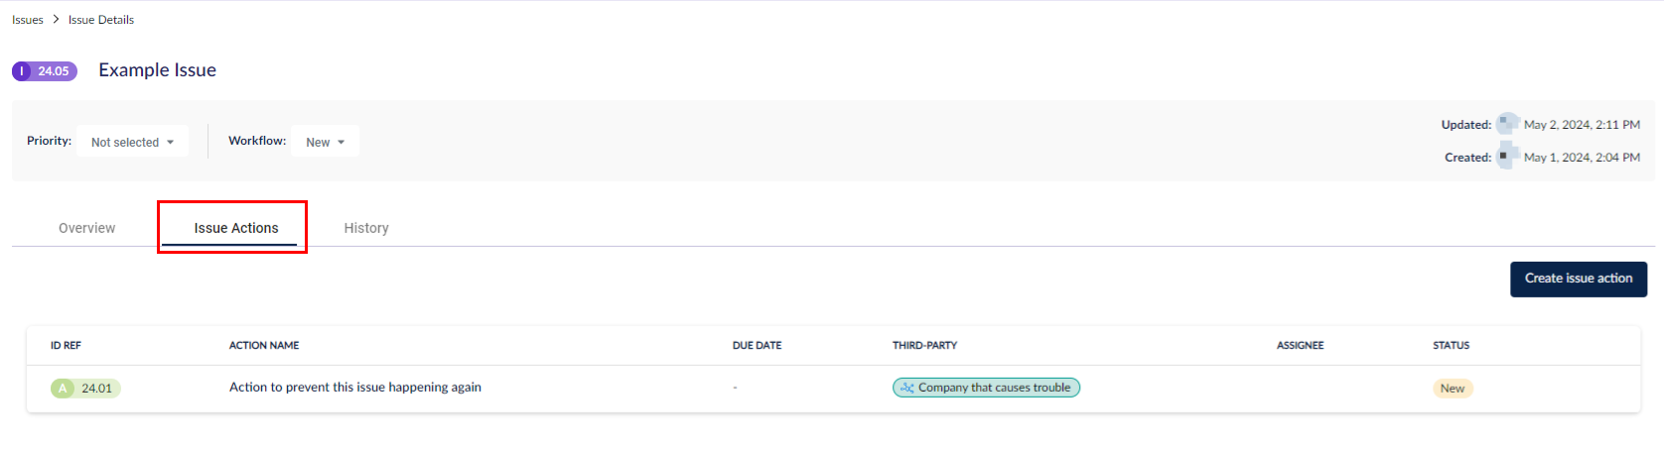Click the green action ID badge 24.01
Screen dimensions: 1664x456
[85, 389]
